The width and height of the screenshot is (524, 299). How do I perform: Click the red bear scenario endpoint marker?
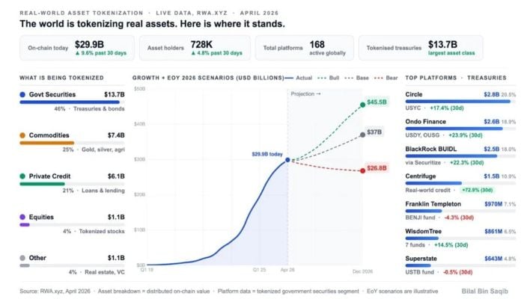362,170
